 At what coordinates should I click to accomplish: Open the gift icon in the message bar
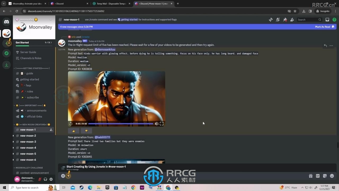pyautogui.click(x=311, y=176)
